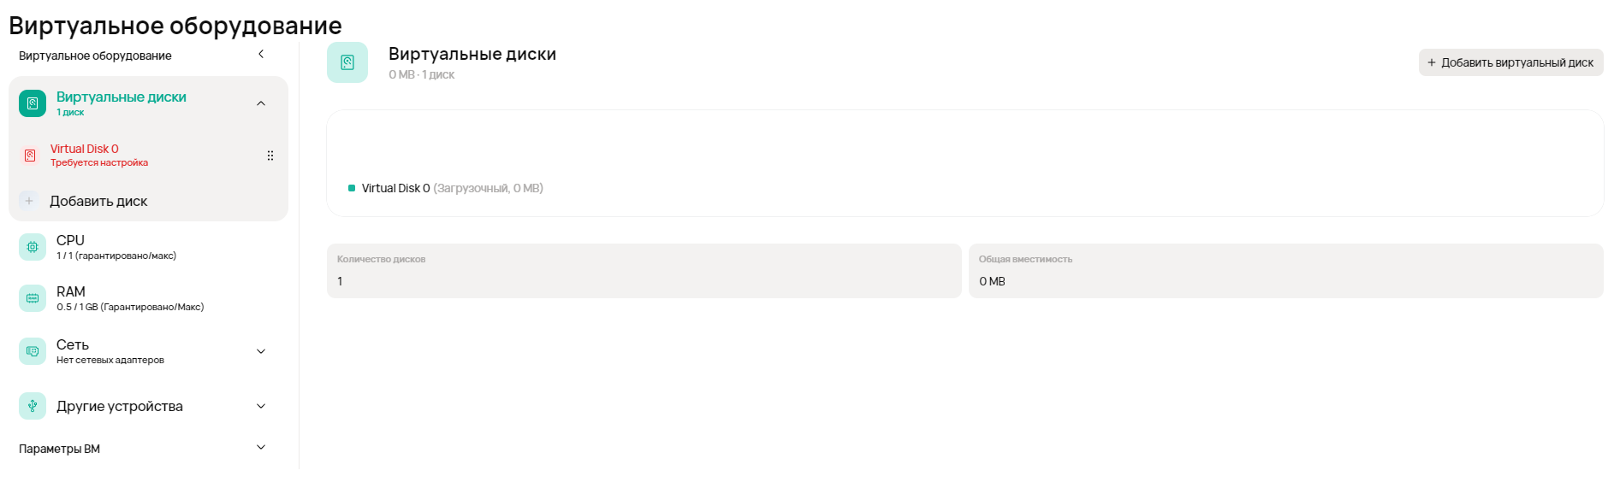Collapse the Виртуальное оборудование sidebar arrow
1620x482 pixels.
click(x=261, y=55)
